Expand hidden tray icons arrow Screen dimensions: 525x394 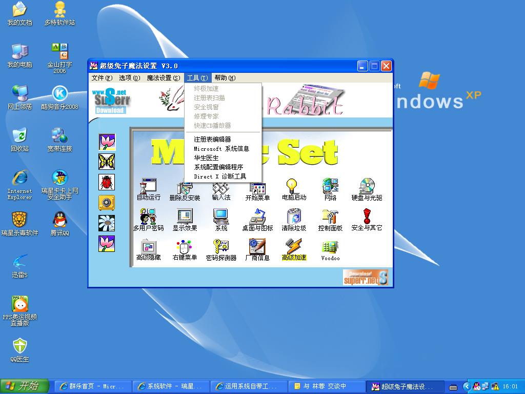click(x=467, y=387)
